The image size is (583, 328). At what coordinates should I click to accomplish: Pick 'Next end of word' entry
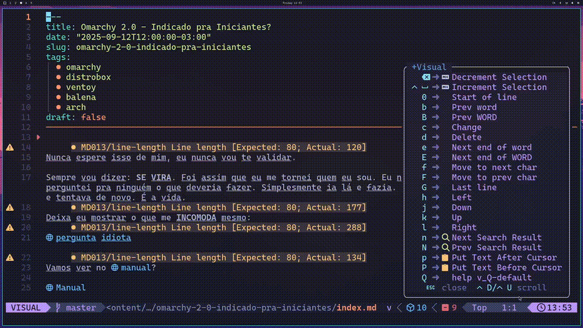(x=491, y=148)
